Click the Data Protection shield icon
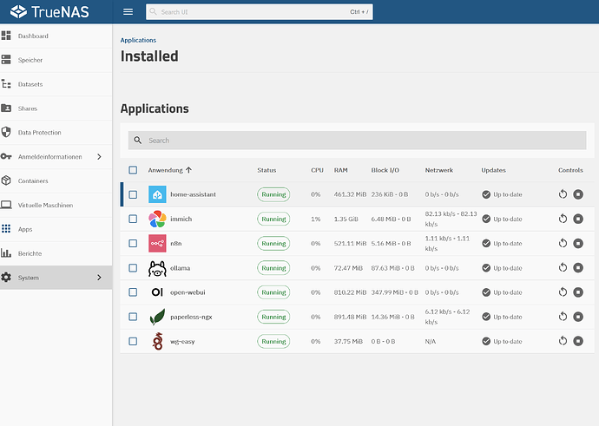This screenshot has height=426, width=599. pyautogui.click(x=6, y=132)
